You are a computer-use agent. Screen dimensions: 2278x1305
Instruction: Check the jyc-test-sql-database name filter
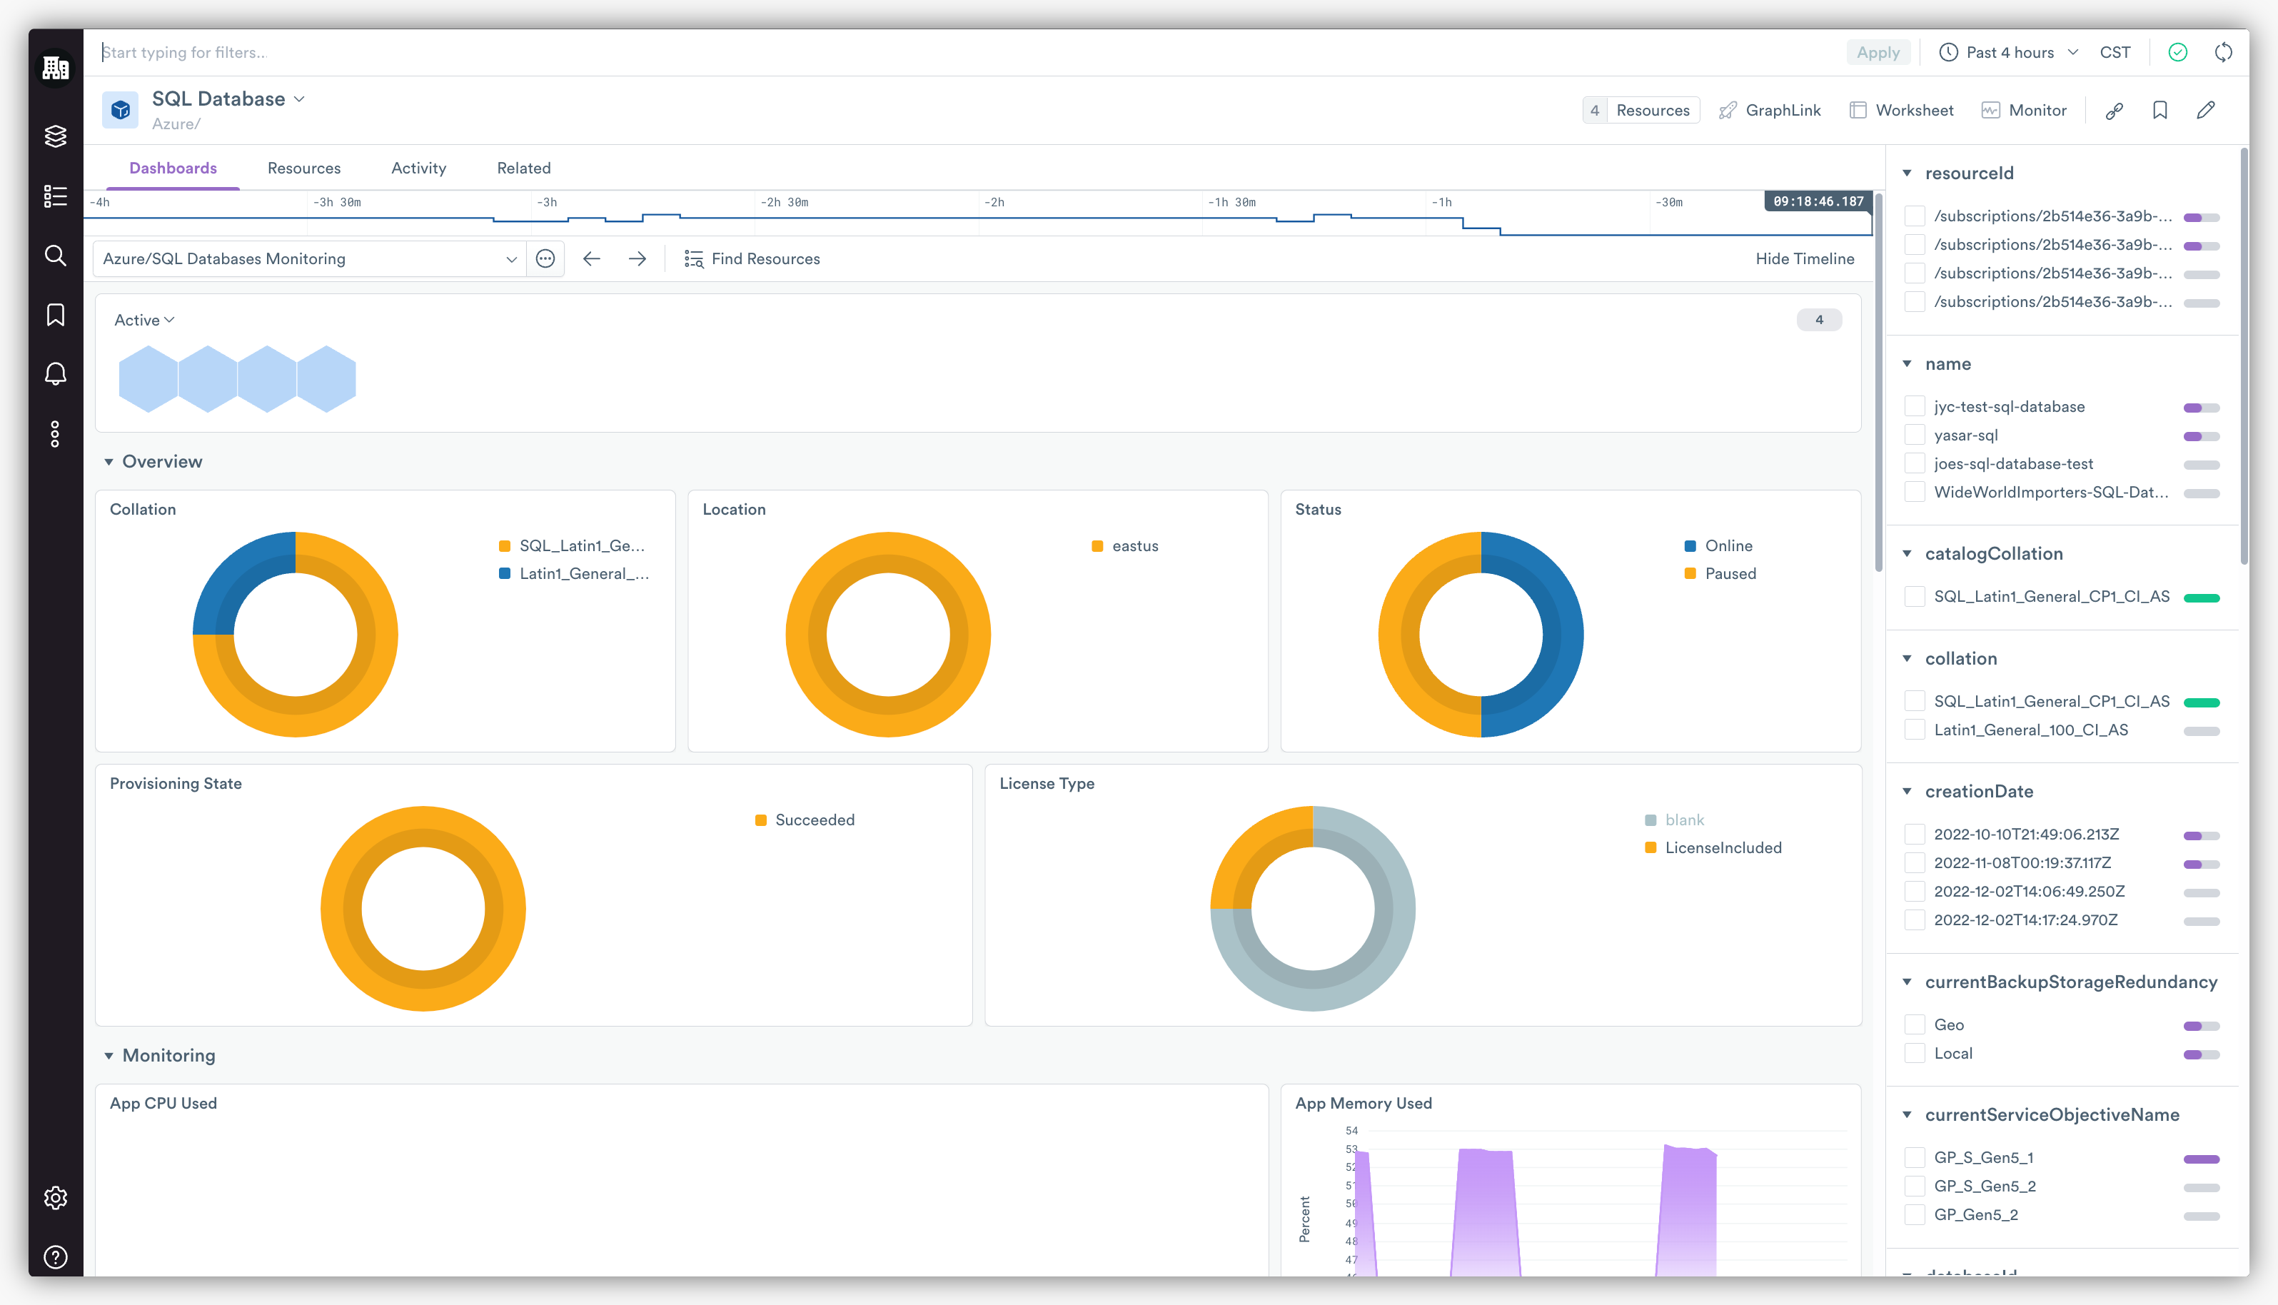[1914, 407]
